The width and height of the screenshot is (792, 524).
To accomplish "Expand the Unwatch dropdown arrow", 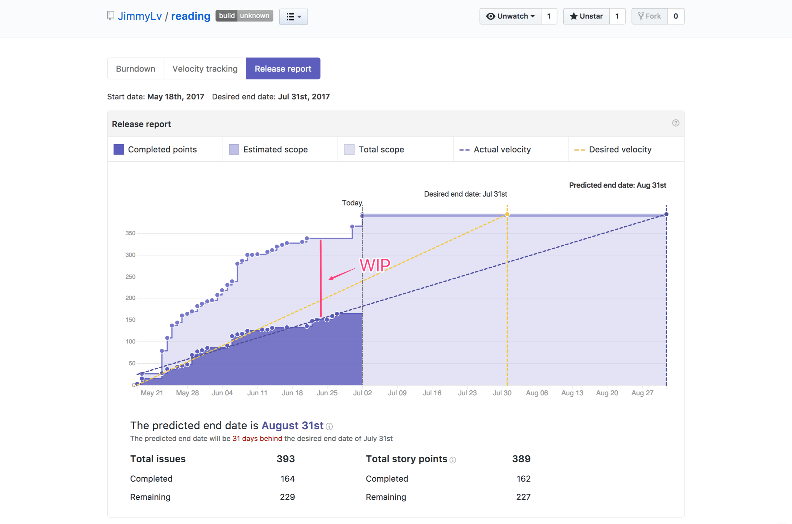I will point(532,16).
